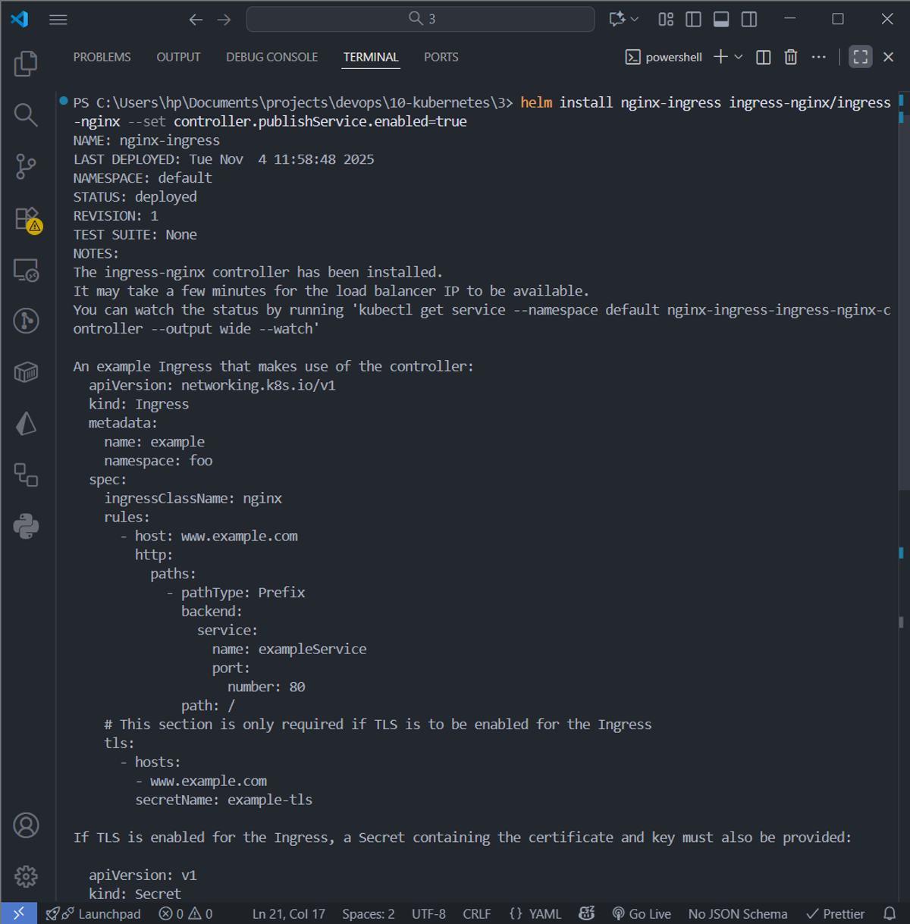The width and height of the screenshot is (910, 924).
Task: Click 'kind: Secret' line
Action: [135, 894]
